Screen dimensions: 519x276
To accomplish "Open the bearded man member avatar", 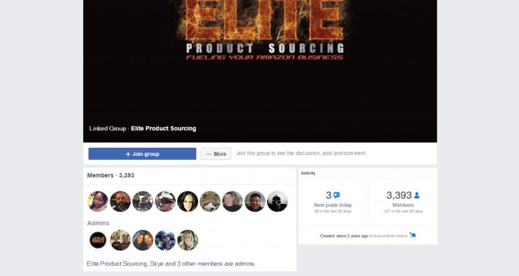I will coord(120,201).
